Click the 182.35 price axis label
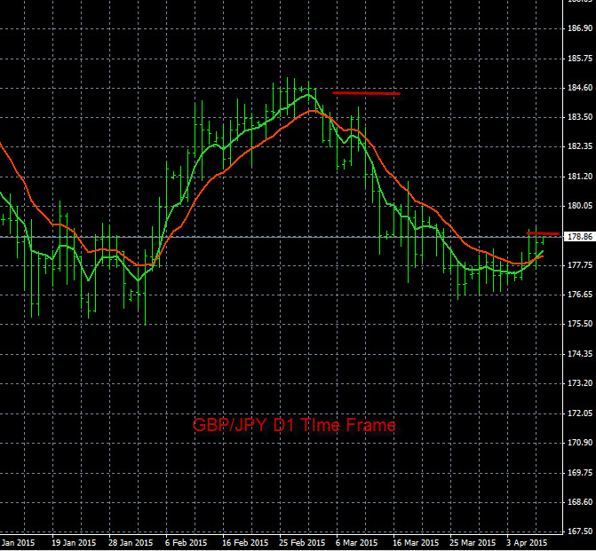The height and width of the screenshot is (551, 596). (x=580, y=146)
